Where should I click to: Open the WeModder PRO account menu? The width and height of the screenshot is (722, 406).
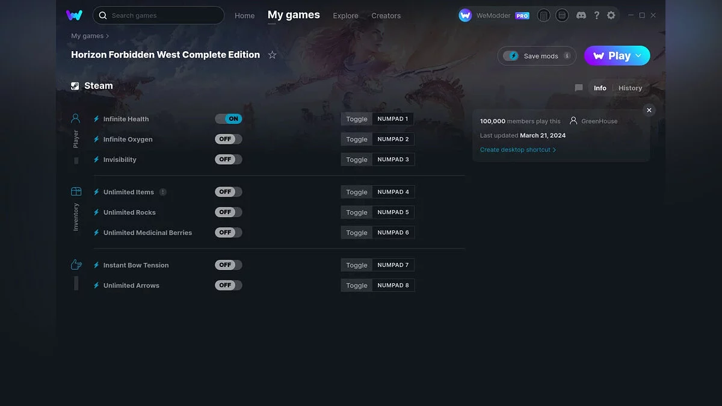(493, 16)
